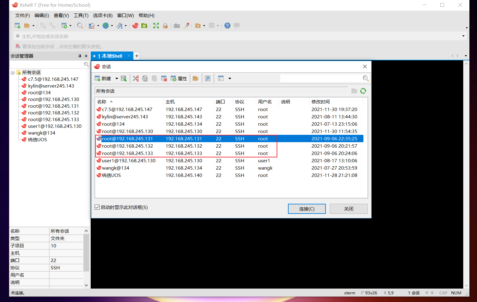Click the highlighter pen toolbar icon
Screen dimensions: 477x302
pos(186,26)
